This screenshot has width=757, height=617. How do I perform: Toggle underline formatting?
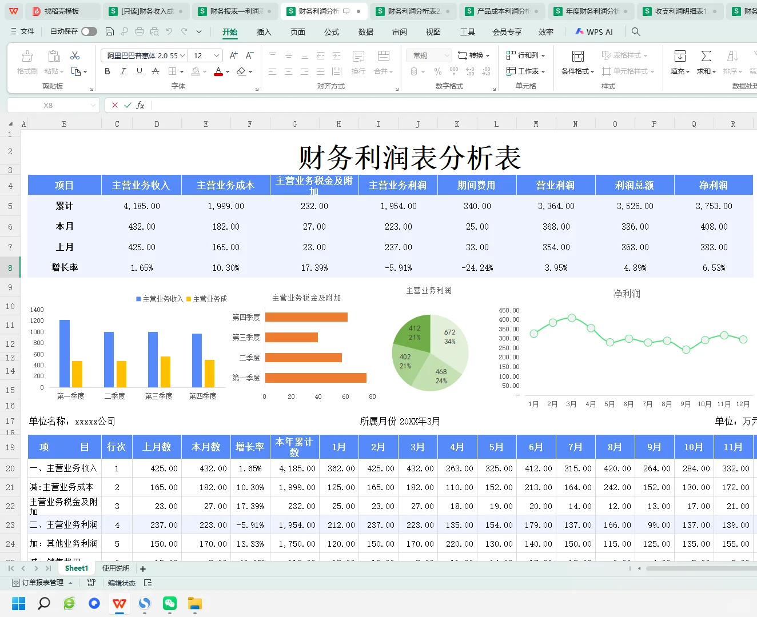pos(139,71)
